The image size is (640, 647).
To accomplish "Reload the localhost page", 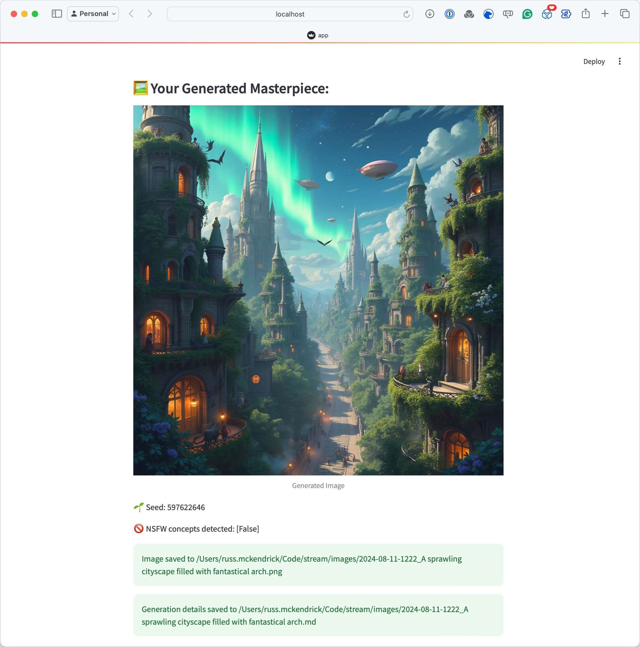I will (x=406, y=14).
